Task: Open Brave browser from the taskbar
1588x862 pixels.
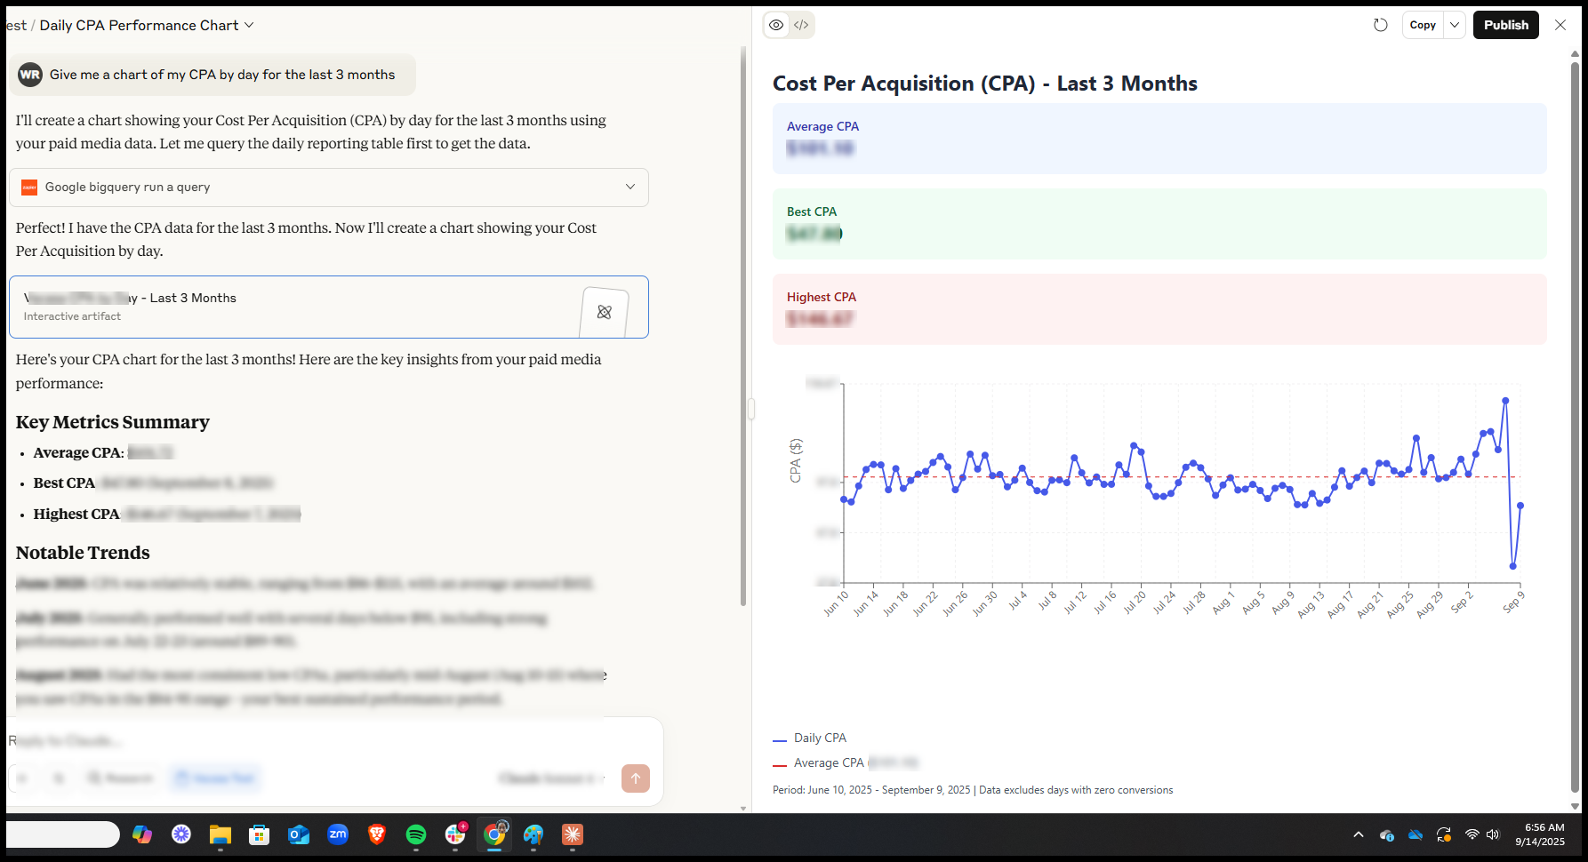Action: click(377, 834)
